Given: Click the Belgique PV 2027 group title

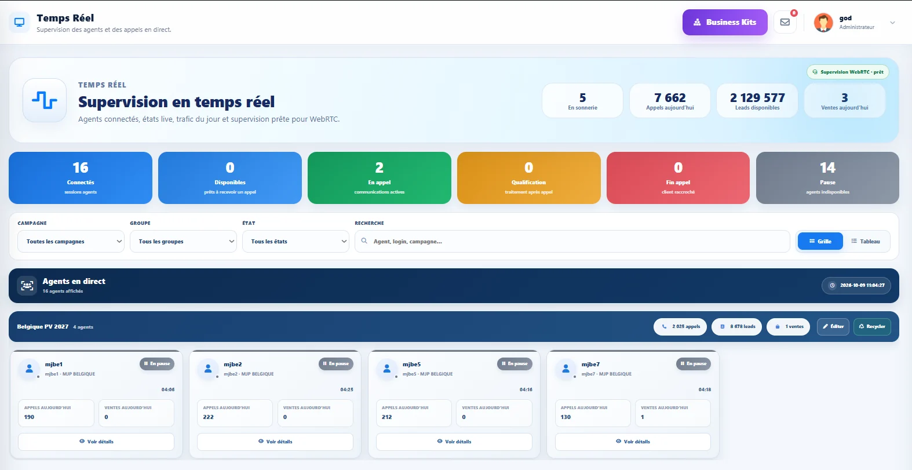Looking at the screenshot, I should [x=43, y=327].
